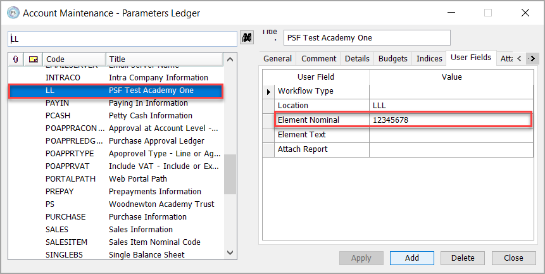This screenshot has height=274, width=545.
Task: Click the attachment paperclip column header
Action: [x=16, y=59]
